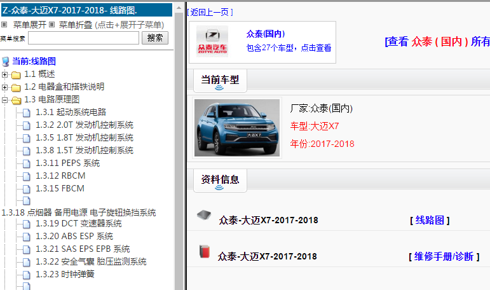Click page icon of 1.3.15 FBCM

point(27,189)
